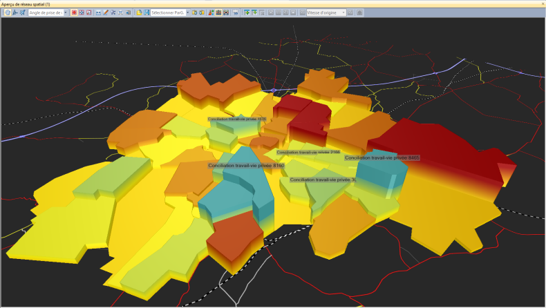Expand the 'Sélectionner ParG' dropdown

[187, 12]
